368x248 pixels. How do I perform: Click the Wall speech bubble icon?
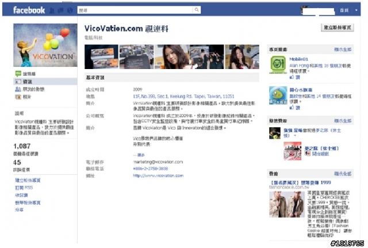pos(18,74)
